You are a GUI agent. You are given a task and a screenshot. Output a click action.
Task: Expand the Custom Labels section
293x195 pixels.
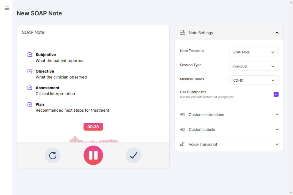coord(277,129)
